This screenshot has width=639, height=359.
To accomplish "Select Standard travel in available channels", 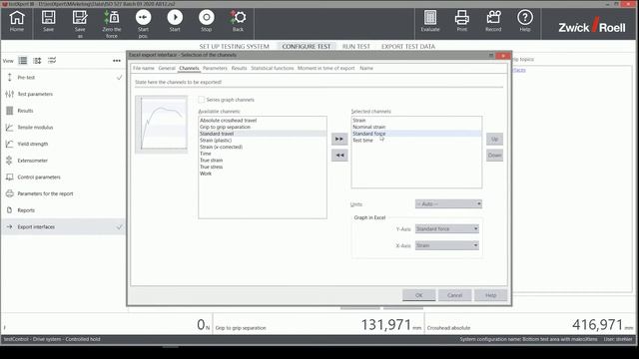I will click(263, 134).
